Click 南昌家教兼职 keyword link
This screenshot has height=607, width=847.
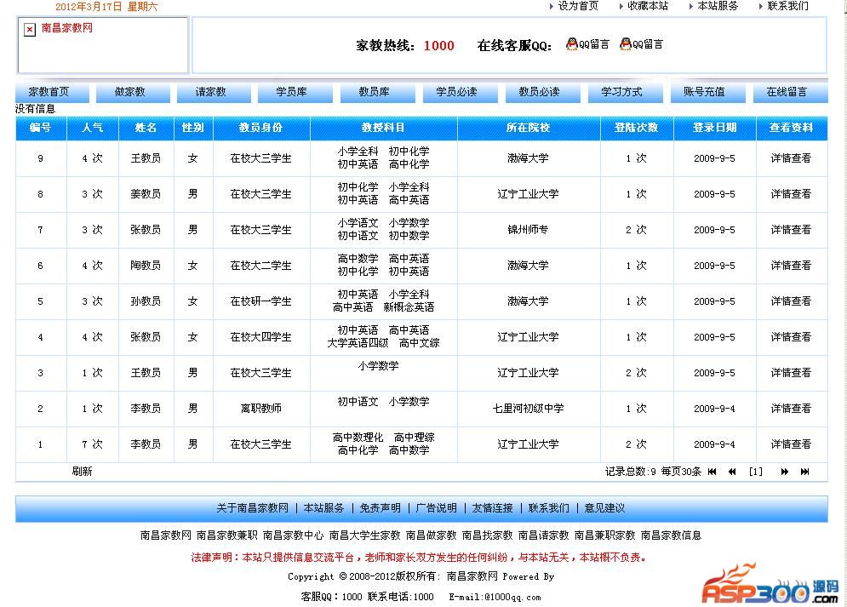click(x=227, y=535)
